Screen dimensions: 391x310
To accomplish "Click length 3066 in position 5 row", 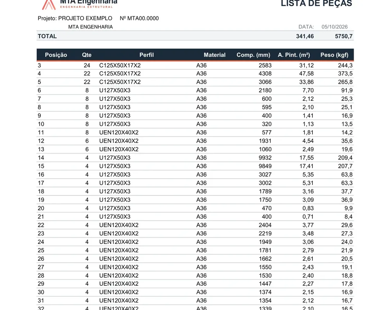I will click(265, 82).
